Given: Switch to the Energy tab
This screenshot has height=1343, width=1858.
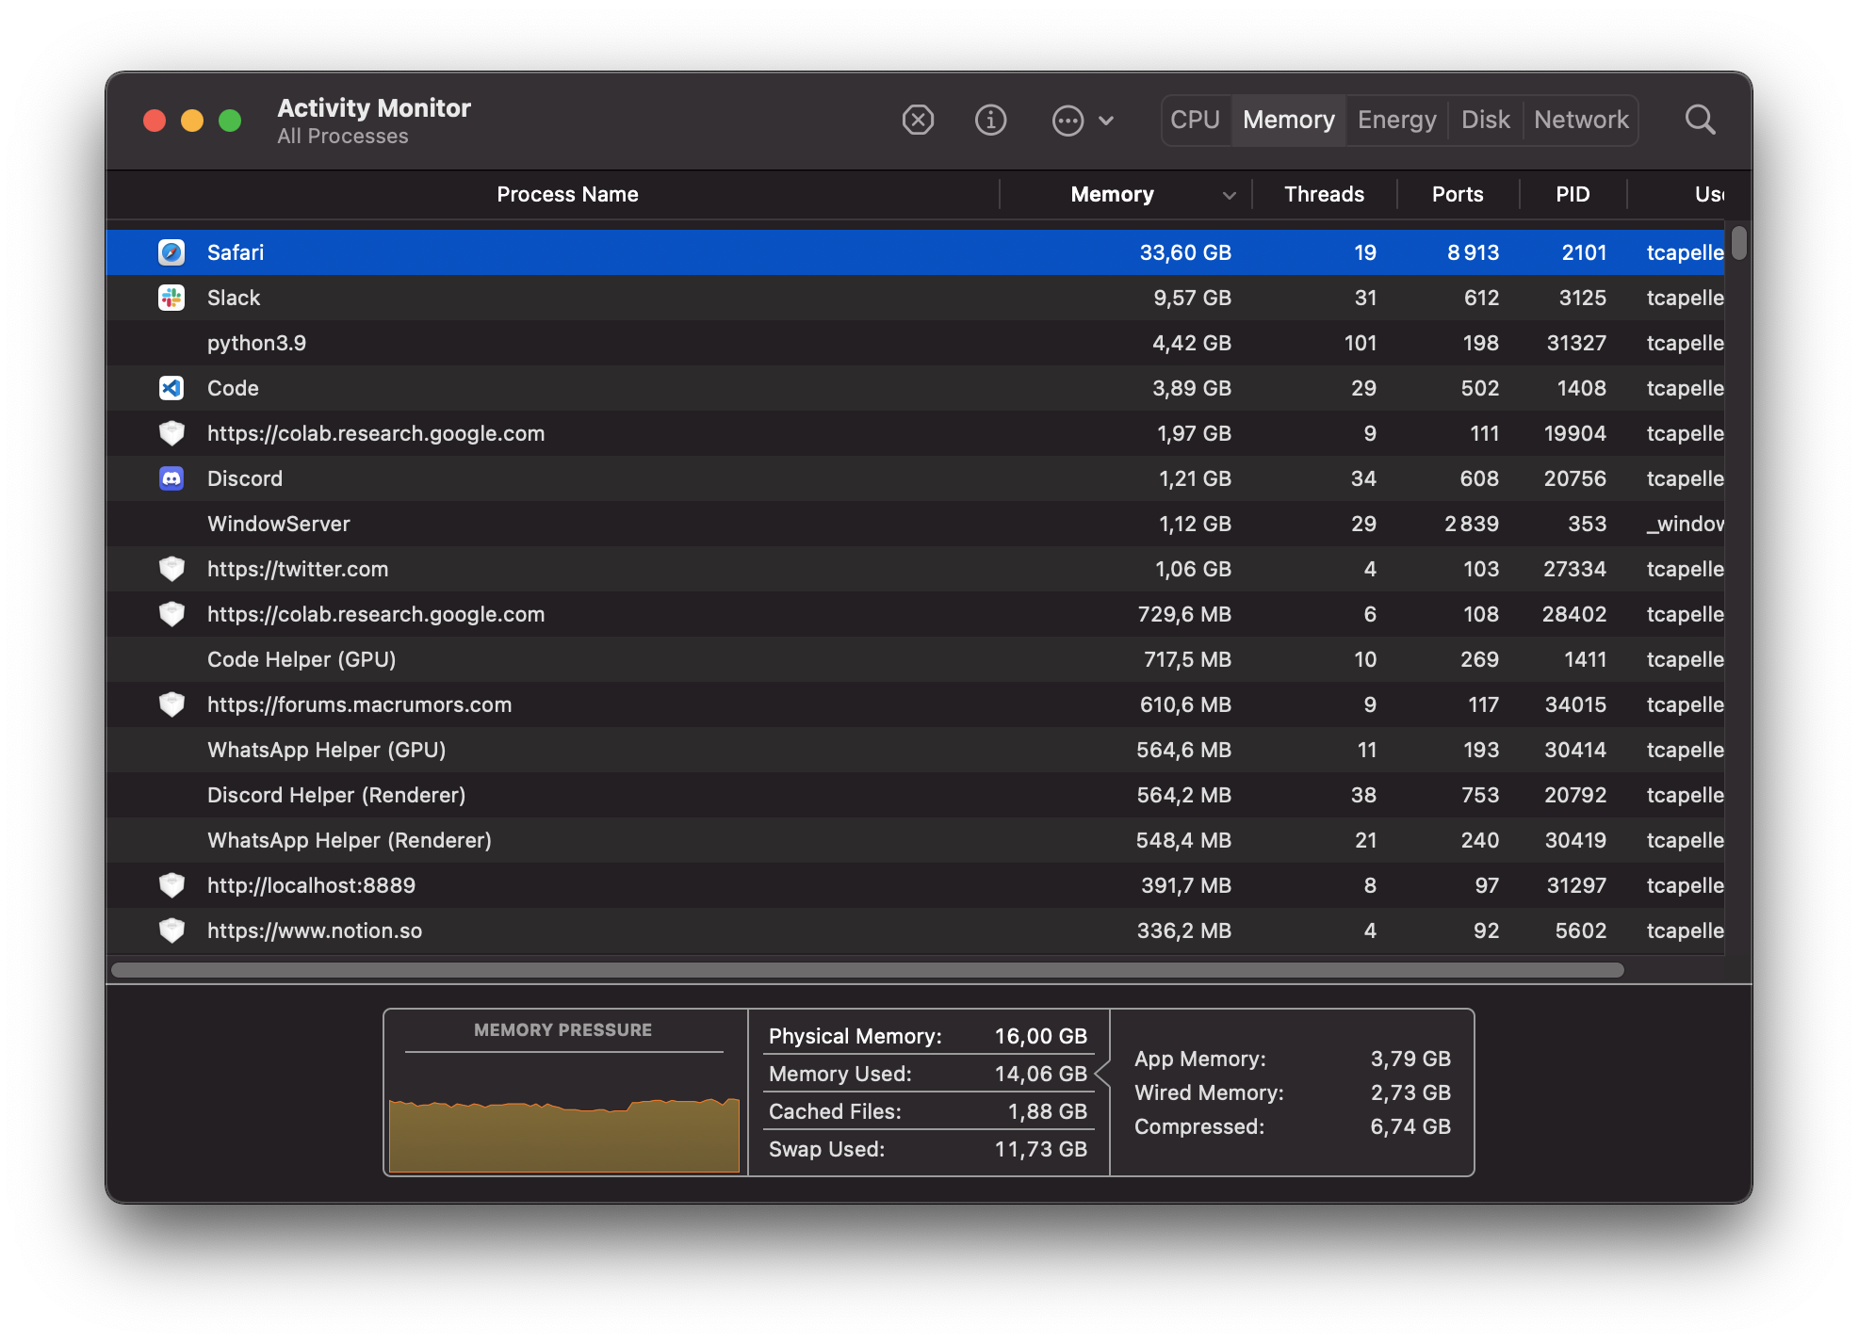Looking at the screenshot, I should pos(1396,121).
